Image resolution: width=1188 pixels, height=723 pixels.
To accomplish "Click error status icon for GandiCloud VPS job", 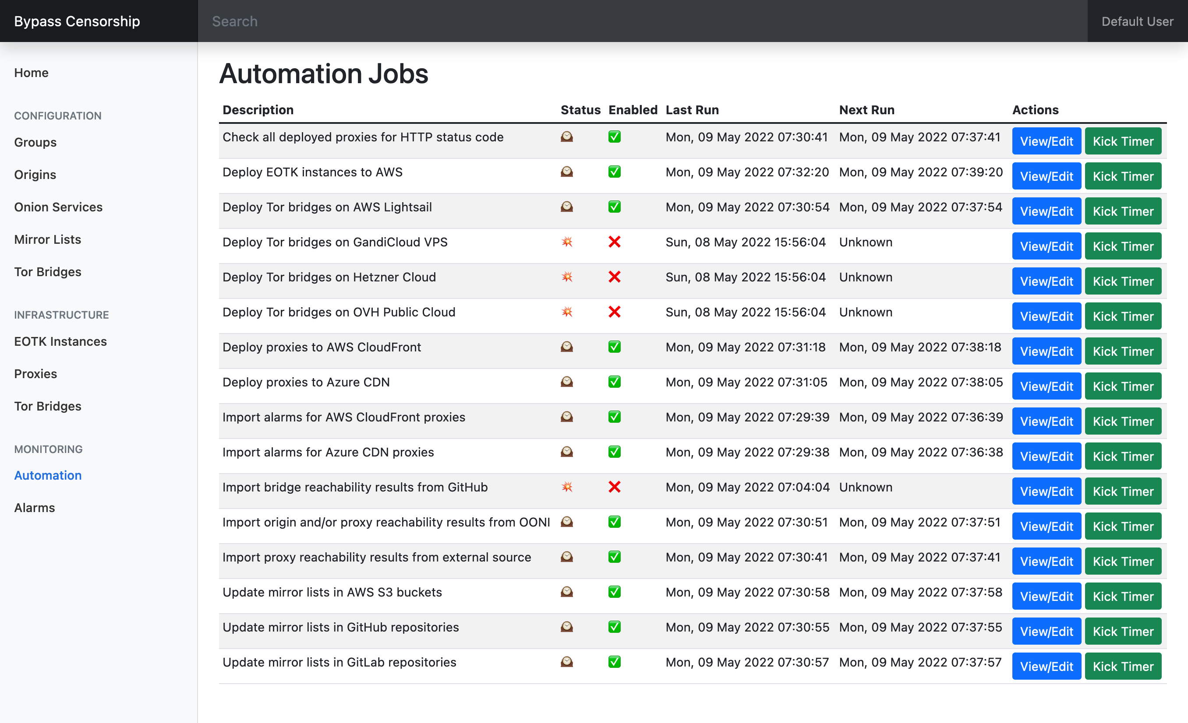I will 566,242.
